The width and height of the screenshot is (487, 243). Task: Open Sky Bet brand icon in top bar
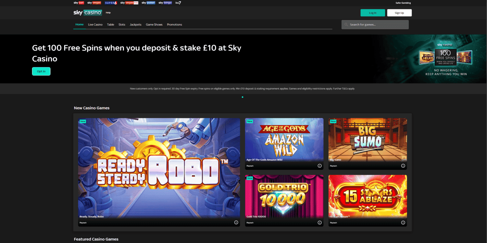pyautogui.click(x=79, y=3)
